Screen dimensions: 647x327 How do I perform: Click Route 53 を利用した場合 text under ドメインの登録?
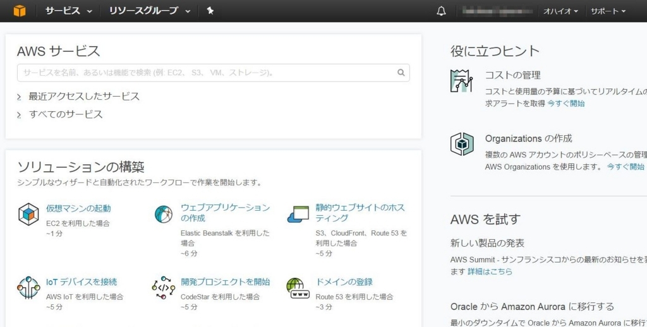pyautogui.click(x=354, y=297)
